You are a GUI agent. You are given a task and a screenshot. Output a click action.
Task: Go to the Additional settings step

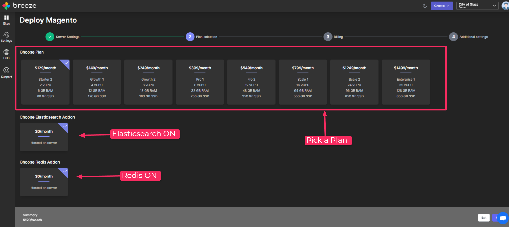tap(469, 37)
